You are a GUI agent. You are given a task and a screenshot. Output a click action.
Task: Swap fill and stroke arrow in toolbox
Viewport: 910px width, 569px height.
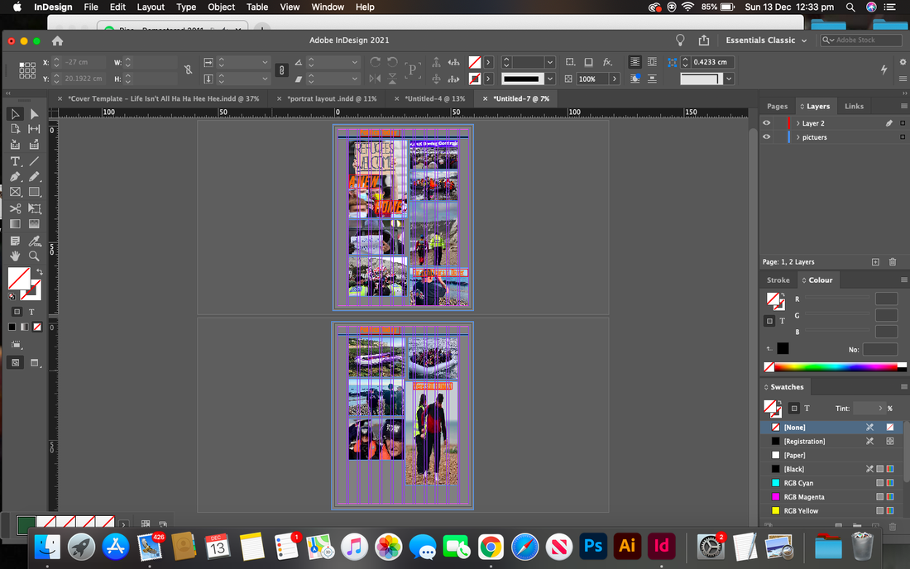(x=40, y=271)
